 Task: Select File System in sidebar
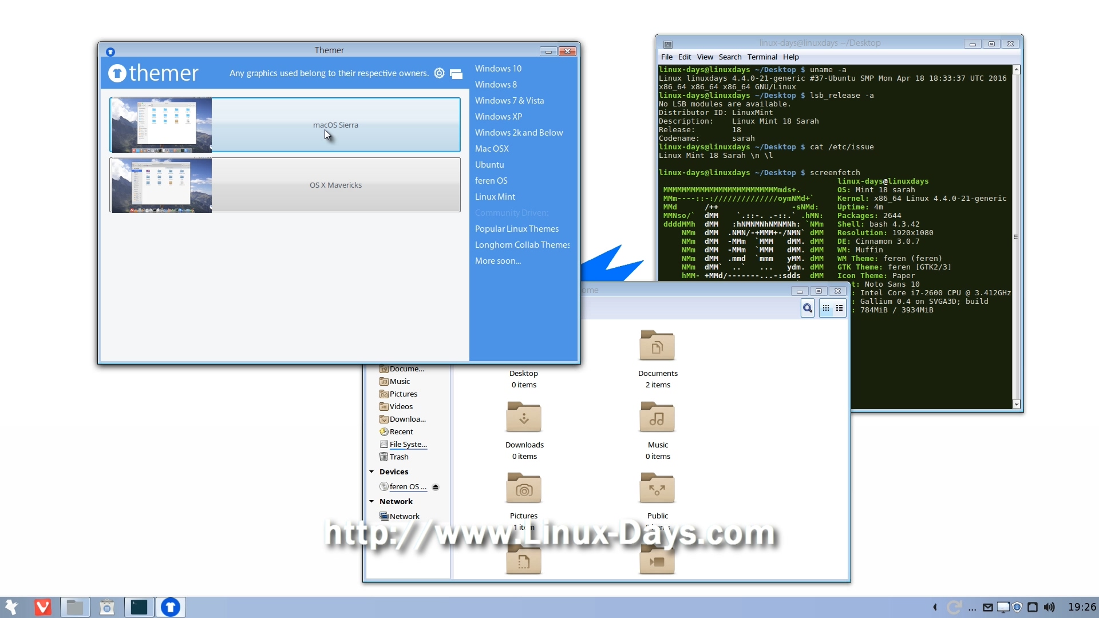[404, 445]
